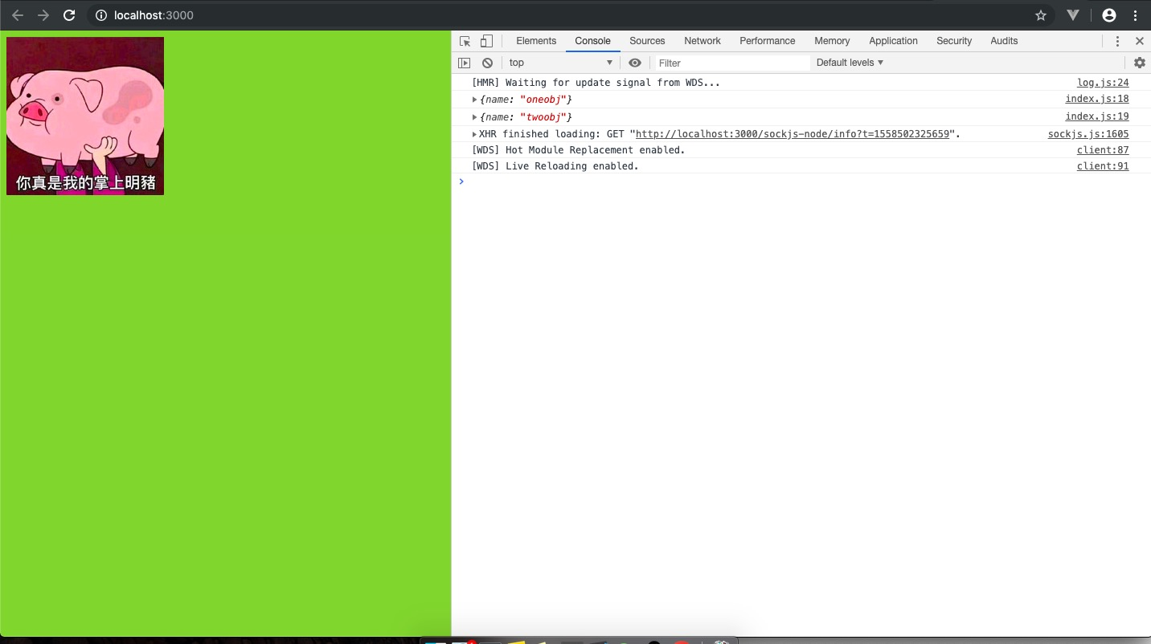Open the sockjs-node info URL link
The width and height of the screenshot is (1151, 644).
[x=793, y=134]
